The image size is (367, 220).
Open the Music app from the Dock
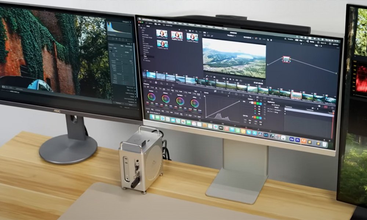click(x=226, y=129)
